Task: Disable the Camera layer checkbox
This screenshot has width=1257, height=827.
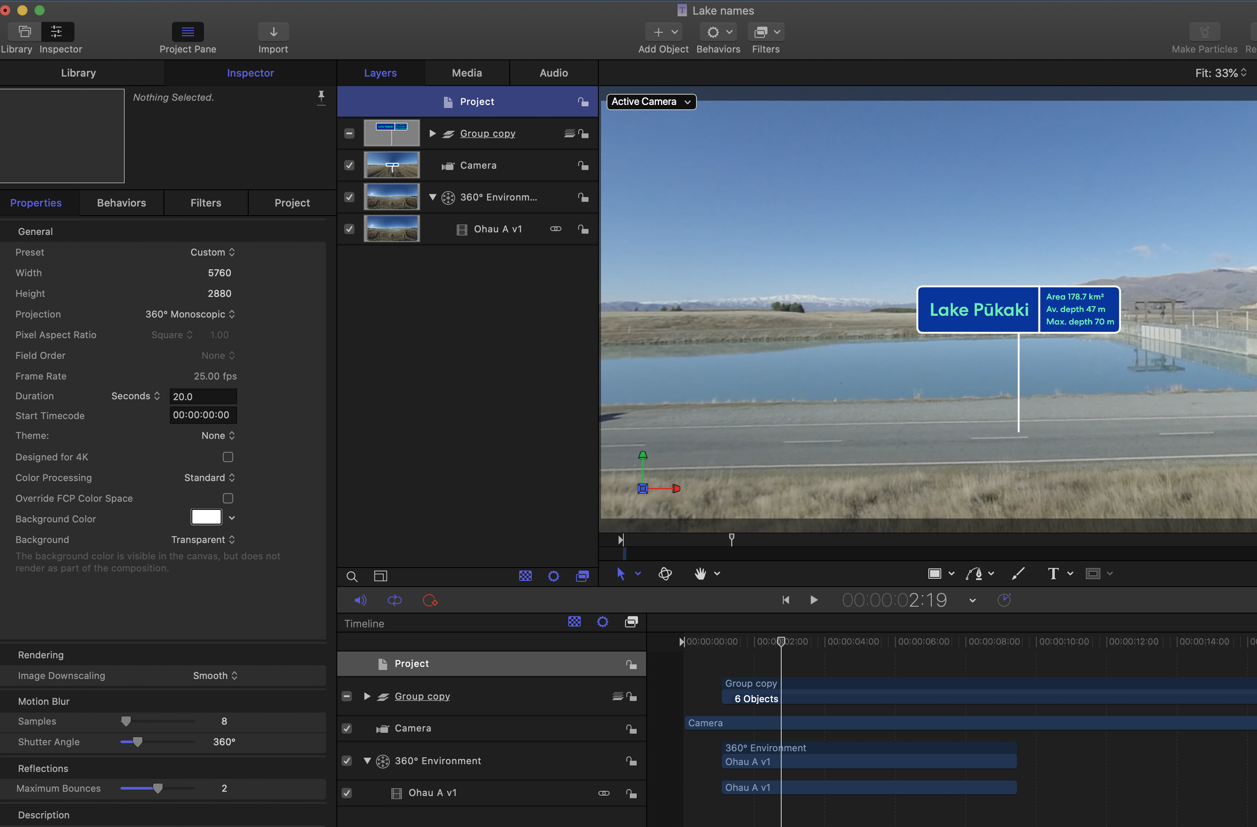Action: pyautogui.click(x=349, y=165)
